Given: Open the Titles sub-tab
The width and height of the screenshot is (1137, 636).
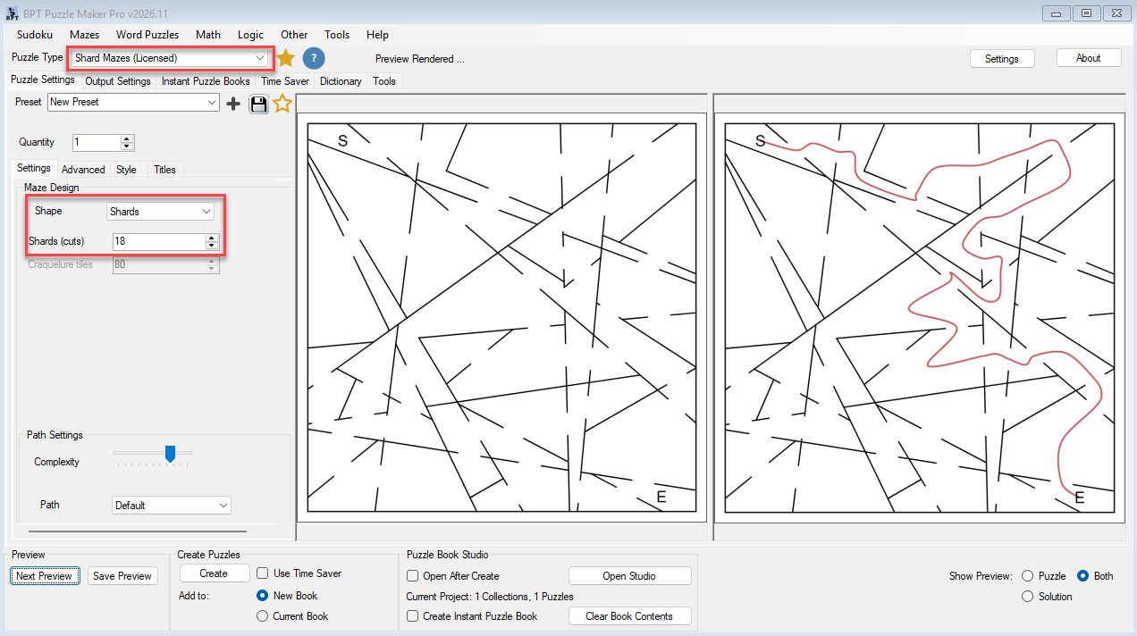Looking at the screenshot, I should coord(164,170).
